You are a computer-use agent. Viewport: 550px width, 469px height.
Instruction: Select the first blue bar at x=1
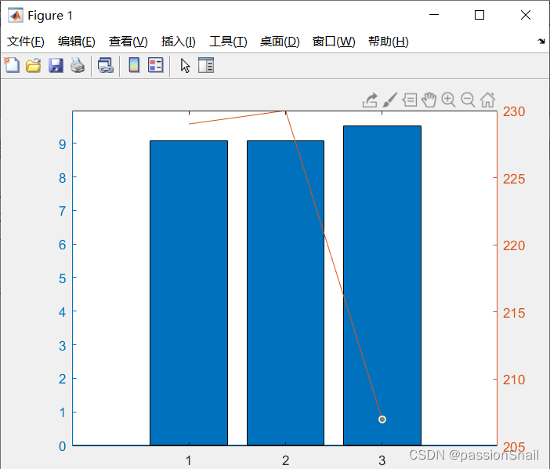pyautogui.click(x=189, y=293)
